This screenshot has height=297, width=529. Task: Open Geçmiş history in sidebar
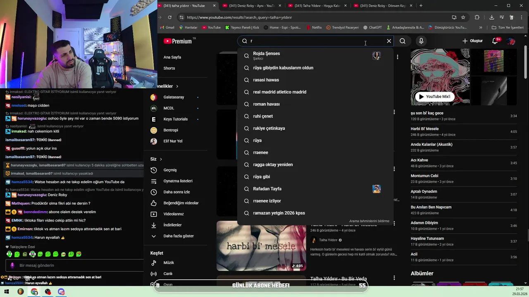point(170,170)
